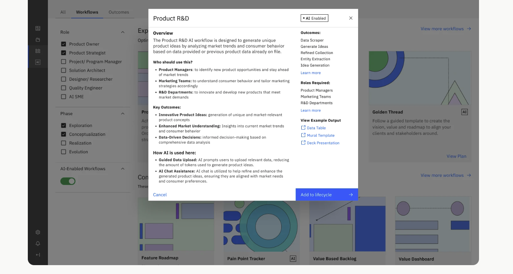Select the AI icon in the left sidebar
The height and width of the screenshot is (274, 513).
tap(37, 62)
